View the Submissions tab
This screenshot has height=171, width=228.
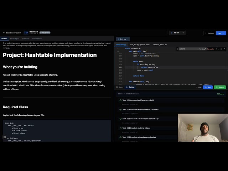click(37, 38)
